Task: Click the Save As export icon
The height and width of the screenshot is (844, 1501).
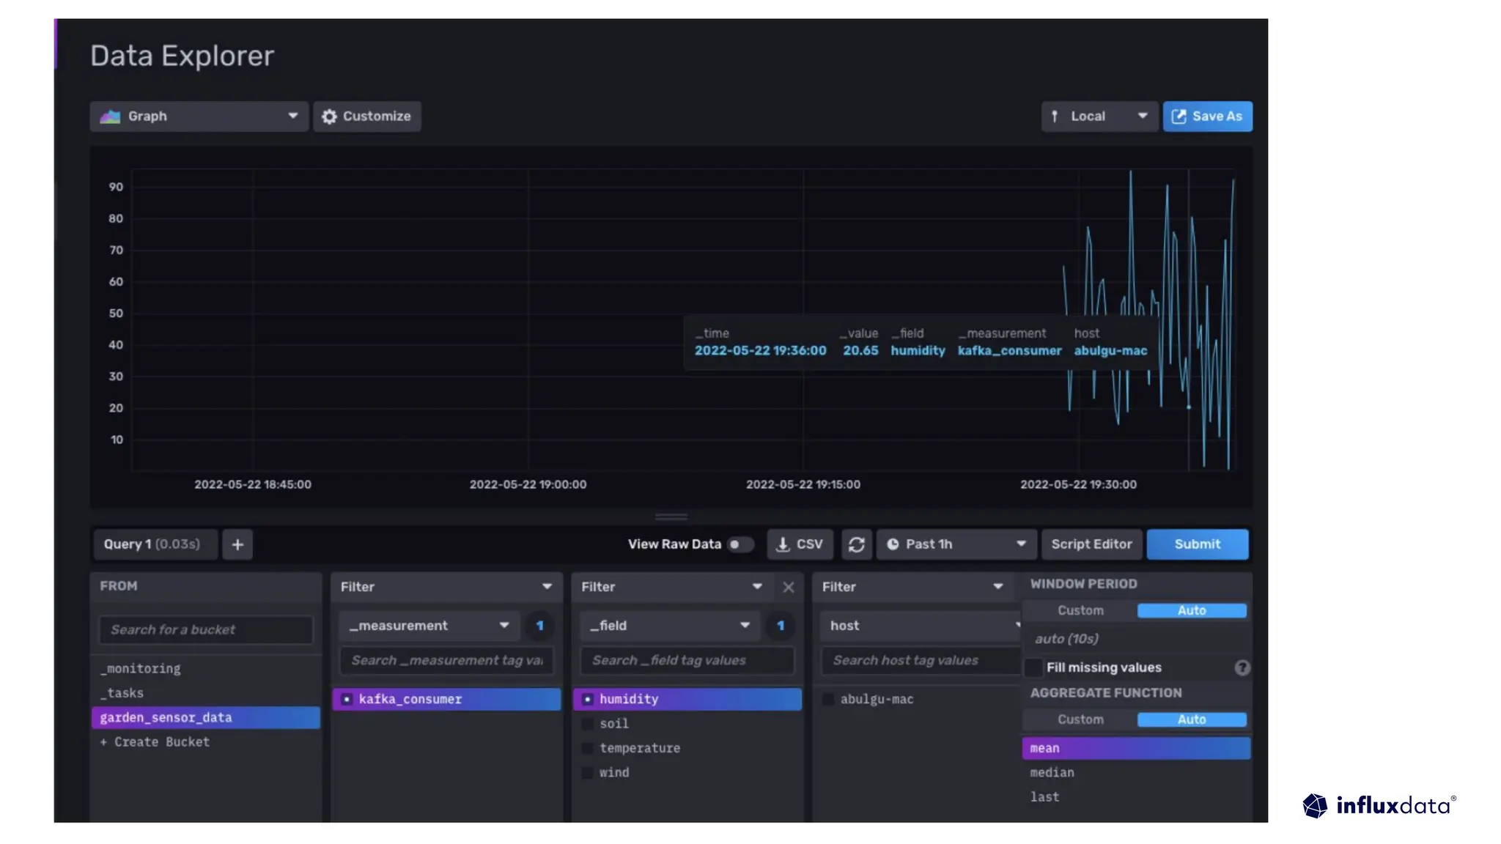Action: coord(1179,116)
